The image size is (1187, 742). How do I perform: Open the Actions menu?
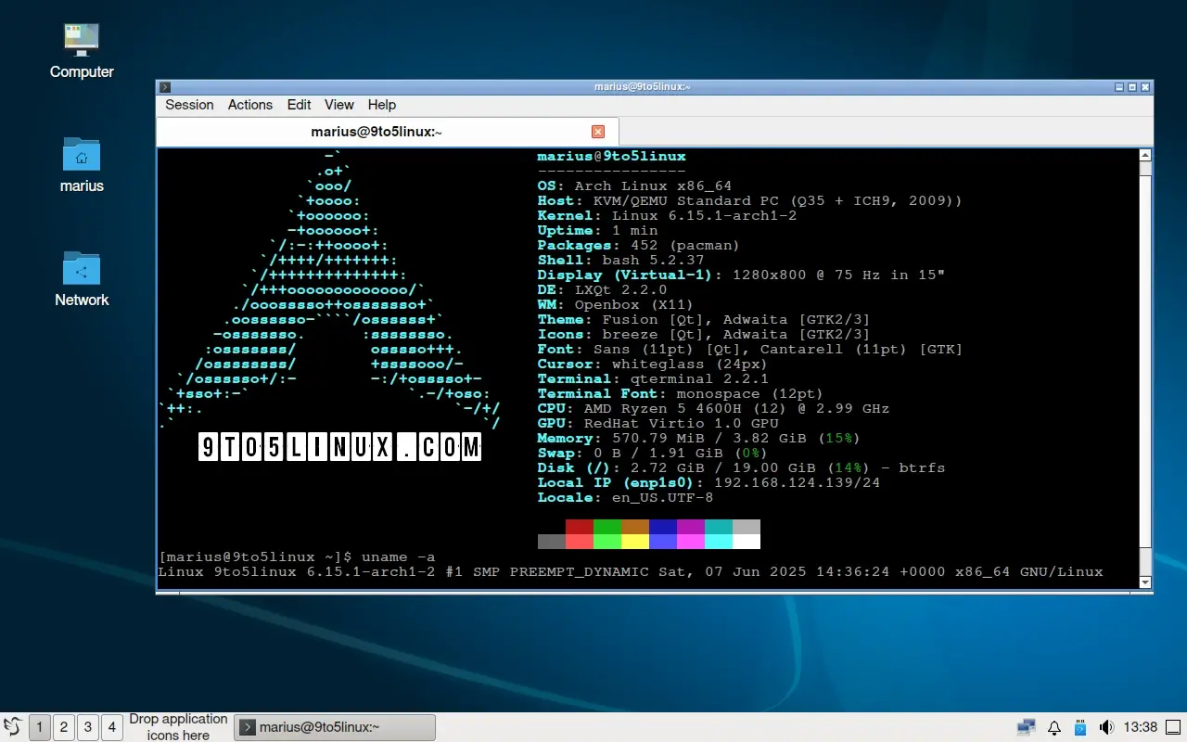pyautogui.click(x=250, y=105)
